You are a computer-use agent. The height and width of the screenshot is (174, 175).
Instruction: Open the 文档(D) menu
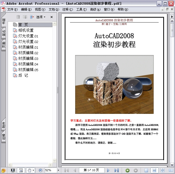pyautogui.click(x=54, y=9)
